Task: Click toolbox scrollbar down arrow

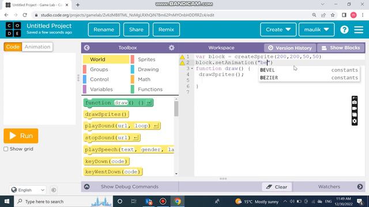Action: coord(176,174)
